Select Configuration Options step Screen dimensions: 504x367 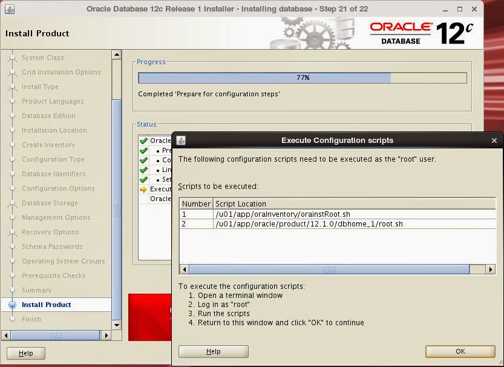click(x=58, y=188)
